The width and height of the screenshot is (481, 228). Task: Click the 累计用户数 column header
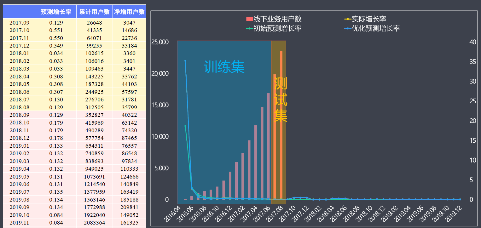point(95,11)
